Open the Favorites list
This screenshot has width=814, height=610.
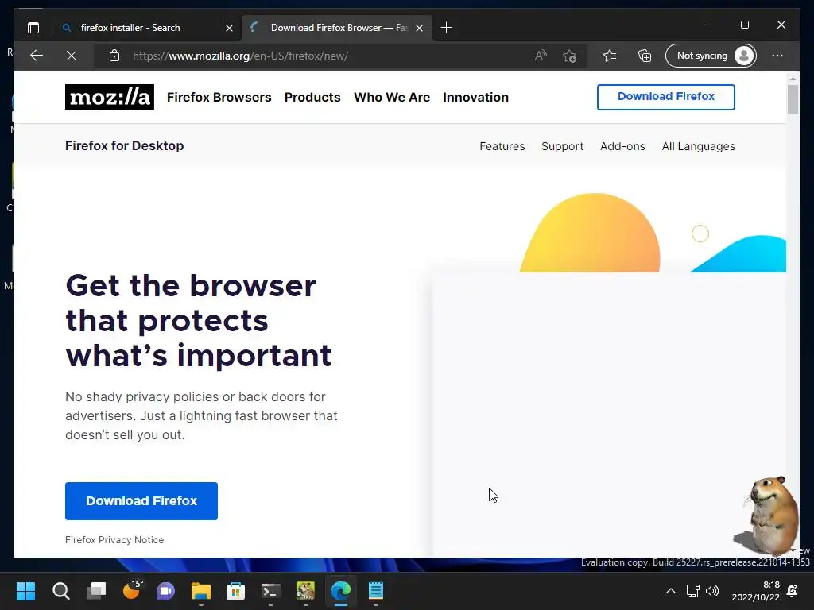coord(610,56)
